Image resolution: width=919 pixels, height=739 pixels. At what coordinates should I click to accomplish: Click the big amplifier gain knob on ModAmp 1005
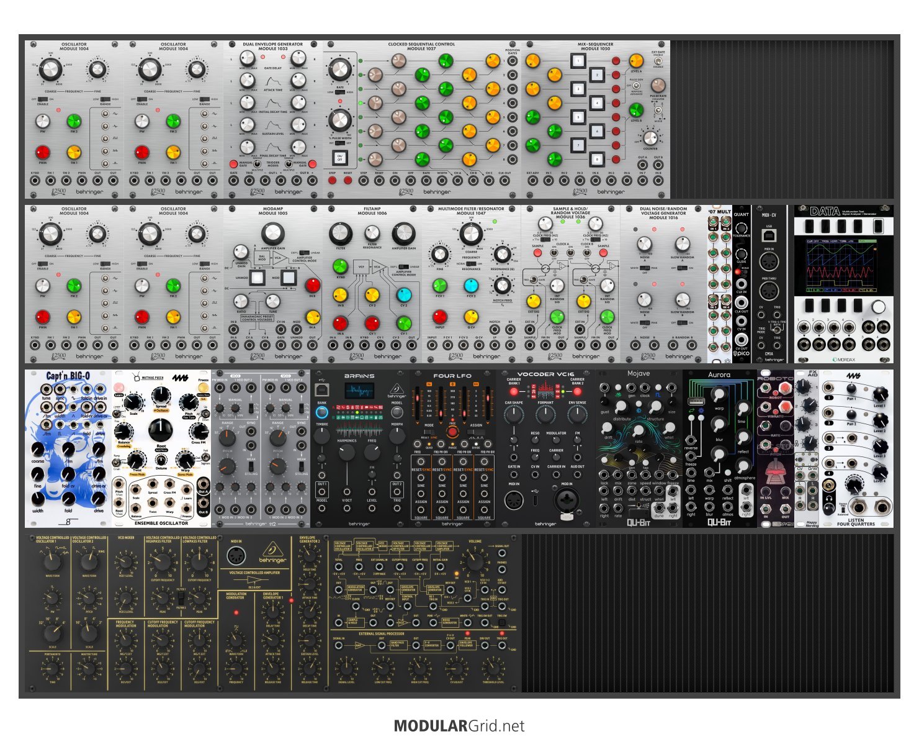click(x=272, y=233)
